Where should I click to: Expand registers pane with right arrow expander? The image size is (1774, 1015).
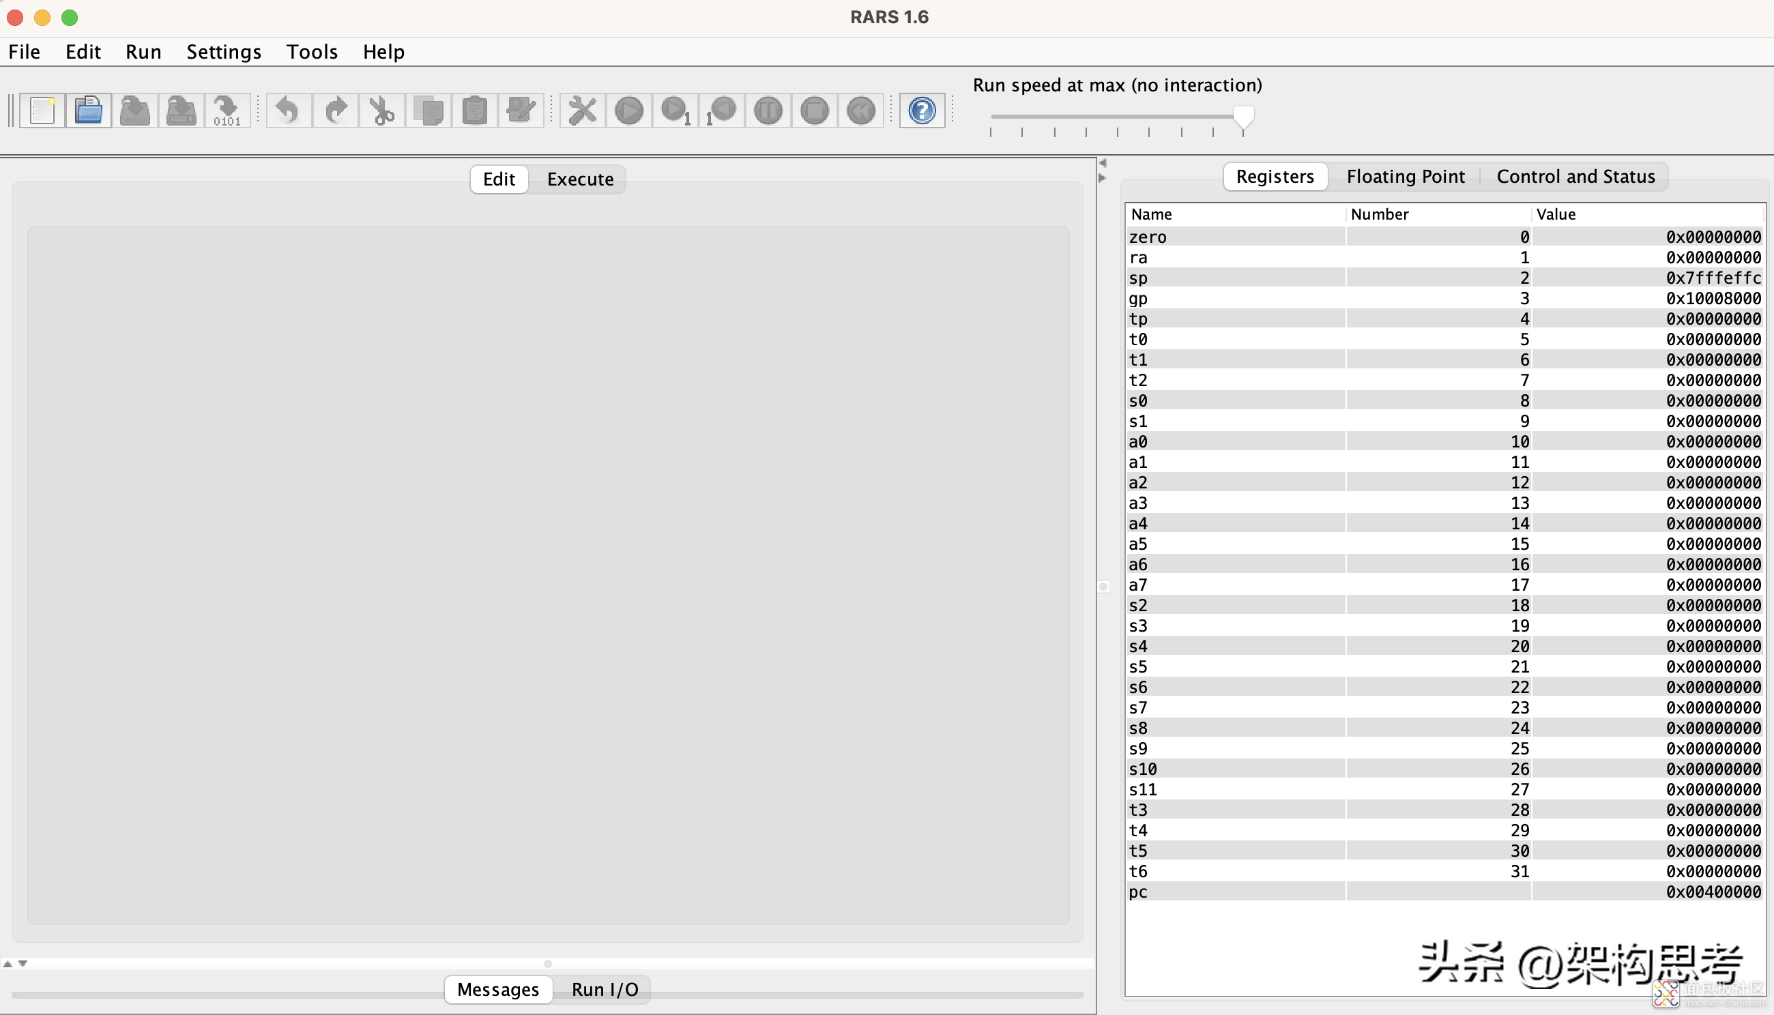pos(1103,178)
